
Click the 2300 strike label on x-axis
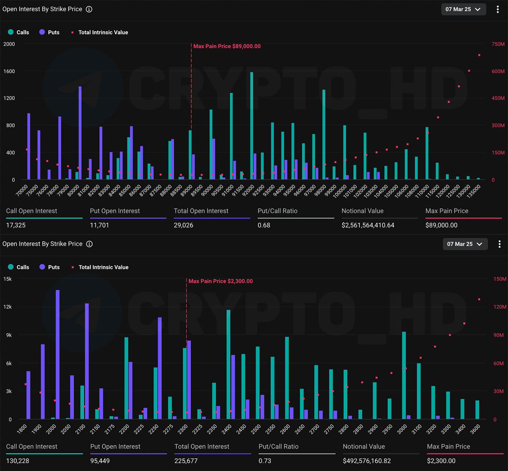(x=183, y=429)
